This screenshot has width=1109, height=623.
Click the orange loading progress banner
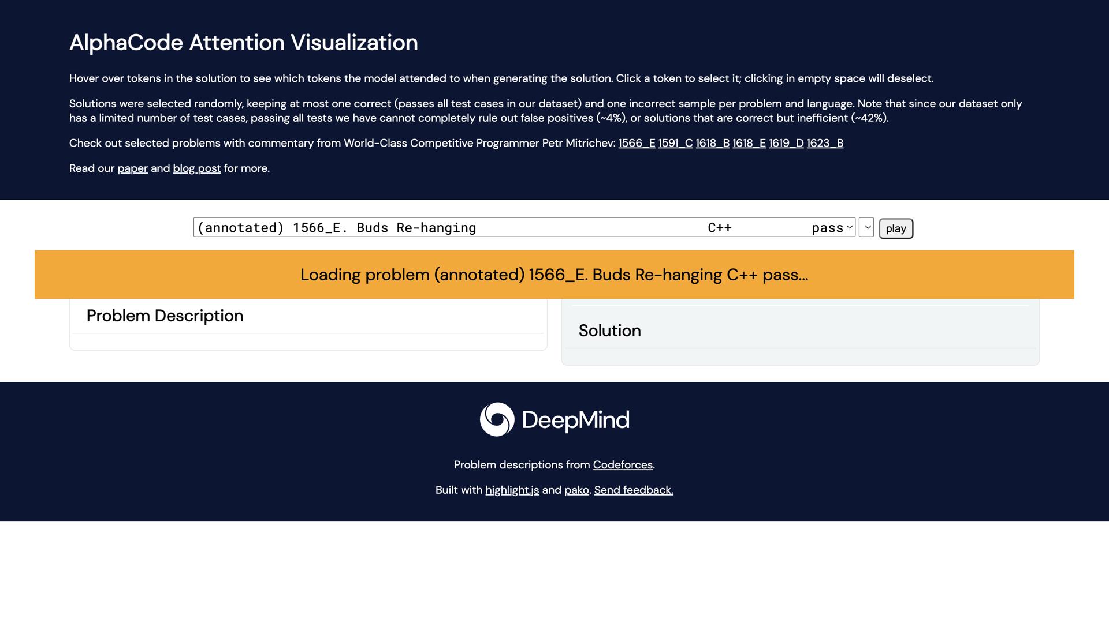[553, 275]
